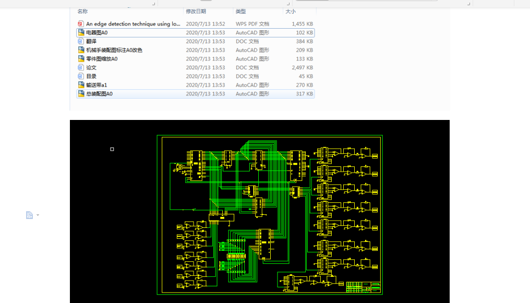Screen dimensions: 530x303
Task: Click the floating document icon at left margin
Action: (x=30, y=215)
